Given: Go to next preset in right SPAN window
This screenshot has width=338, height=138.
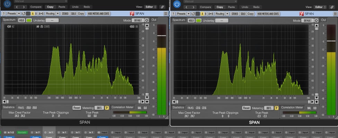Looking at the screenshot, I should pyautogui.click(x=193, y=7).
